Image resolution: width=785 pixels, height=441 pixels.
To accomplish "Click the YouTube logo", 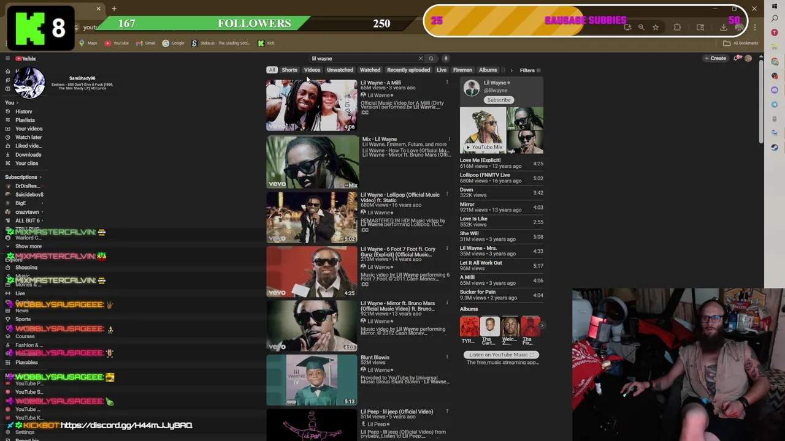I will coord(26,59).
